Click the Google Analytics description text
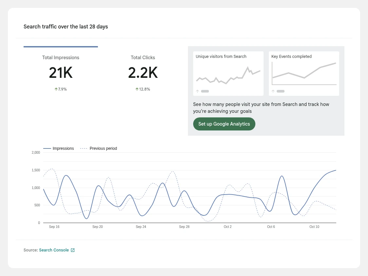 click(x=261, y=108)
